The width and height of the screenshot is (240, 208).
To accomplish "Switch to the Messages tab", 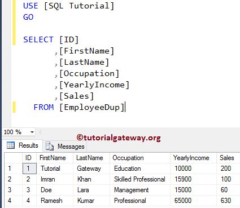I will tap(65, 146).
